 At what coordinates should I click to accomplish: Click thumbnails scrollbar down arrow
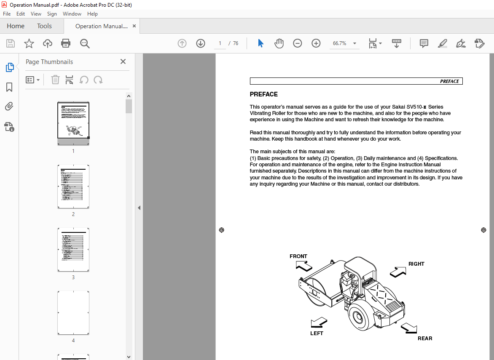pos(129,357)
